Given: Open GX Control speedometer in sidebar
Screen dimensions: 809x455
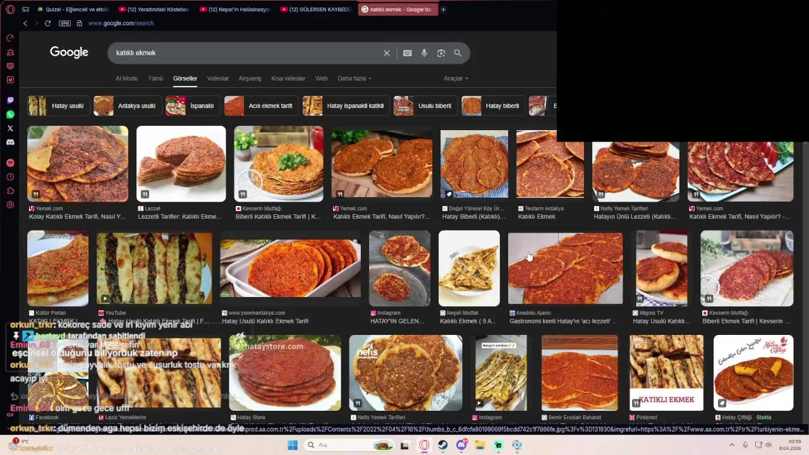Looking at the screenshot, I should coord(10,38).
